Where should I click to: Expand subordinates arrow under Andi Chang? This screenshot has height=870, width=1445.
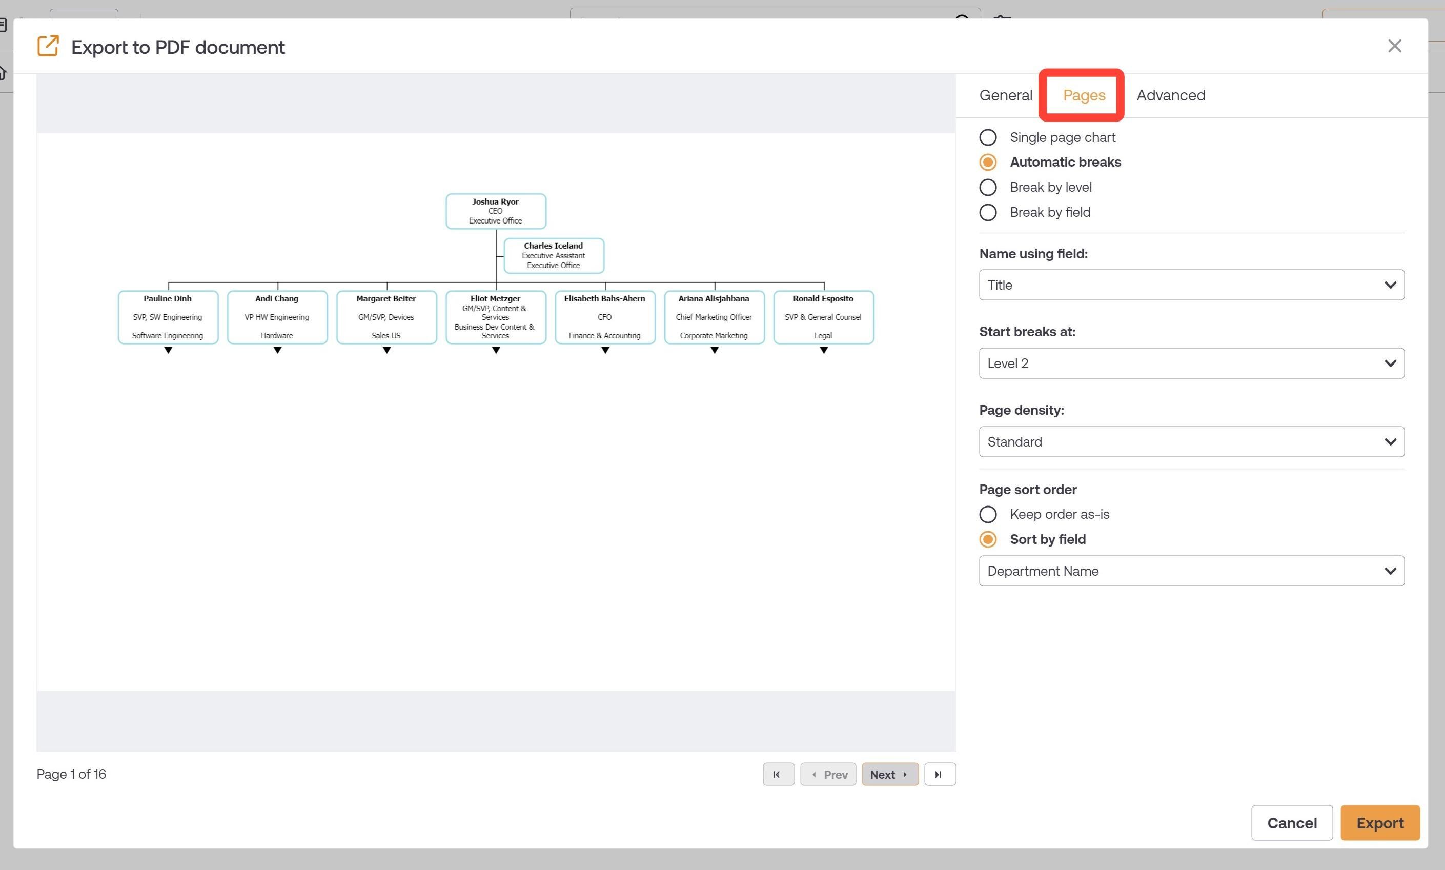click(x=277, y=351)
